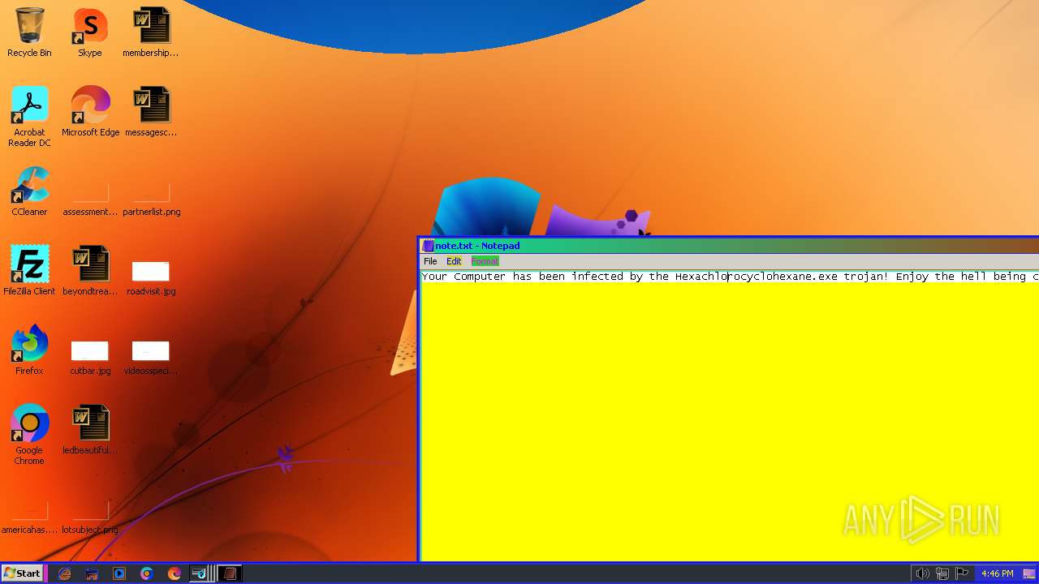Switch to the running program taskbar button beside Firefox
The image size is (1039, 584).
[x=202, y=573]
